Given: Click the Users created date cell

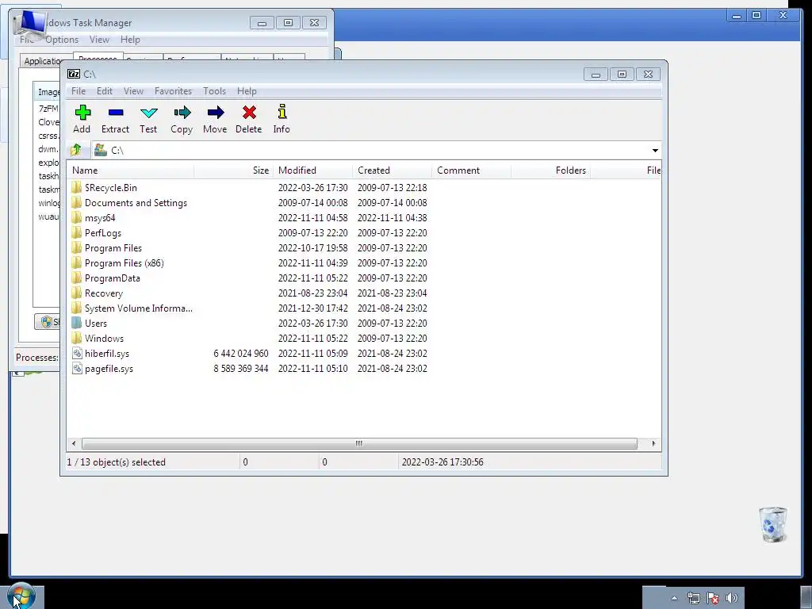Looking at the screenshot, I should click(x=392, y=324).
